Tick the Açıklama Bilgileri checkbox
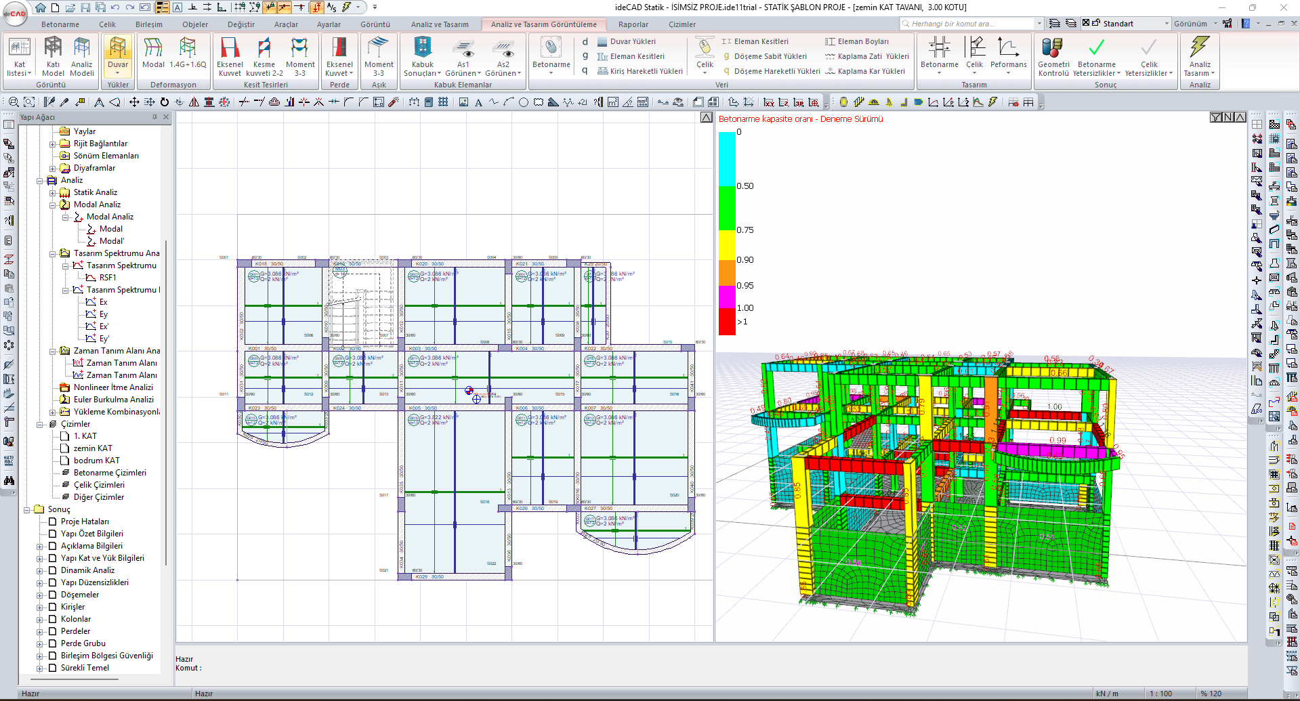This screenshot has width=1300, height=701. tap(52, 546)
